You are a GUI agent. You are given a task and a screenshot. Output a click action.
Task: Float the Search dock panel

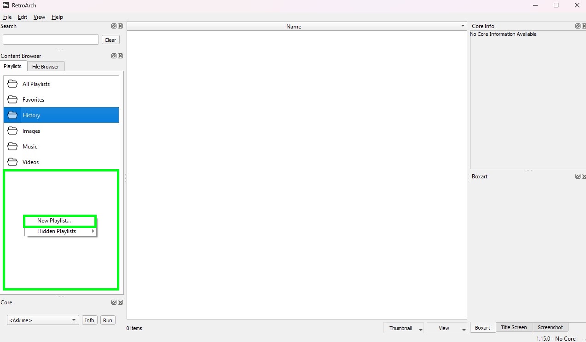[114, 26]
